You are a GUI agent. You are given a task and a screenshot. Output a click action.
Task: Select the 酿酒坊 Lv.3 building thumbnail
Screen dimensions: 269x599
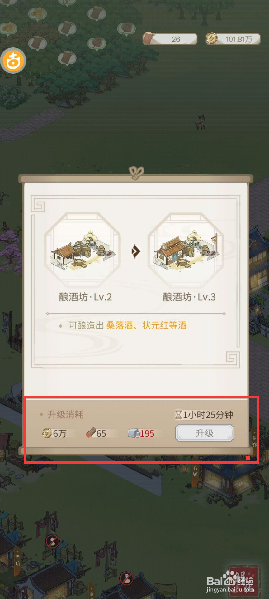pos(186,250)
